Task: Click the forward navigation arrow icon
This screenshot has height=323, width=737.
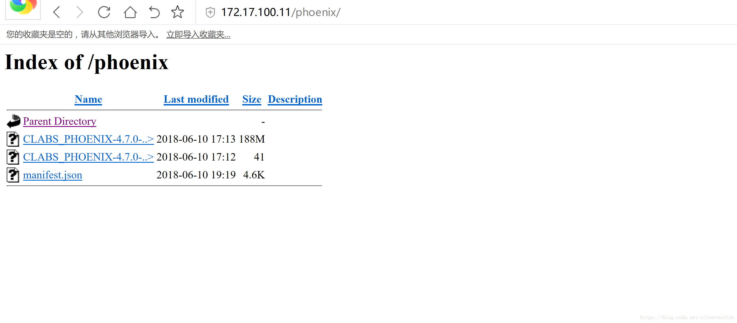Action: (78, 11)
